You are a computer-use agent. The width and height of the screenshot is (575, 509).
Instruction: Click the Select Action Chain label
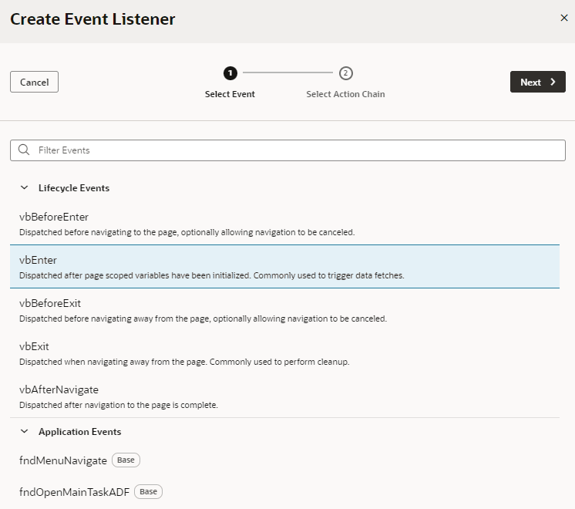coord(345,94)
